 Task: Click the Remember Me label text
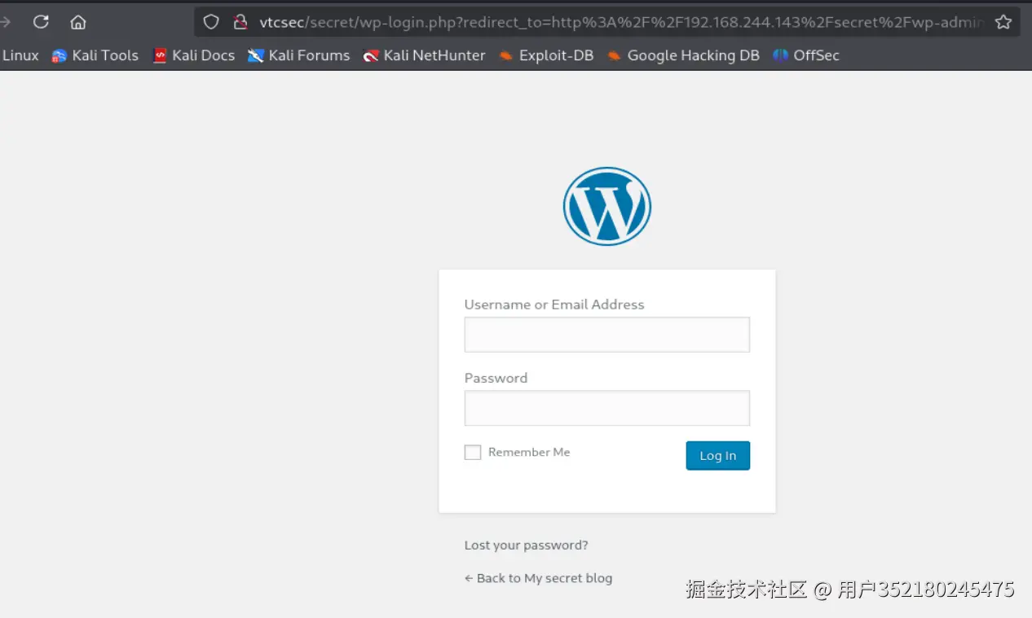(529, 452)
